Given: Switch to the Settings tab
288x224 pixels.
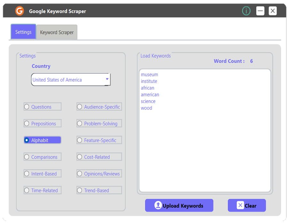Looking at the screenshot, I should click(23, 32).
